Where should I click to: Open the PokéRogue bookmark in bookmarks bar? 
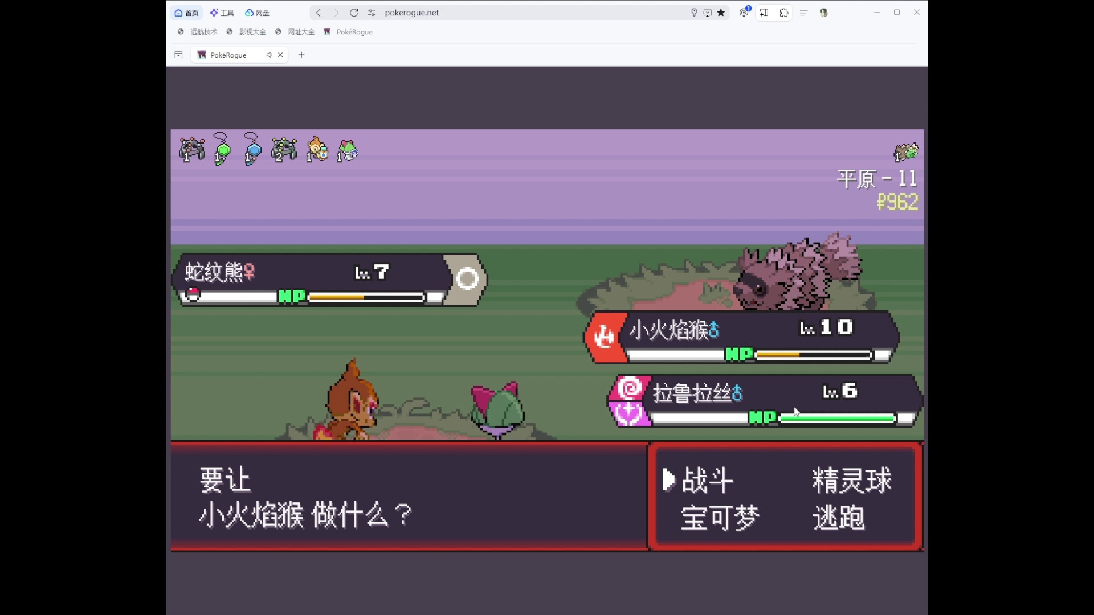coord(348,32)
